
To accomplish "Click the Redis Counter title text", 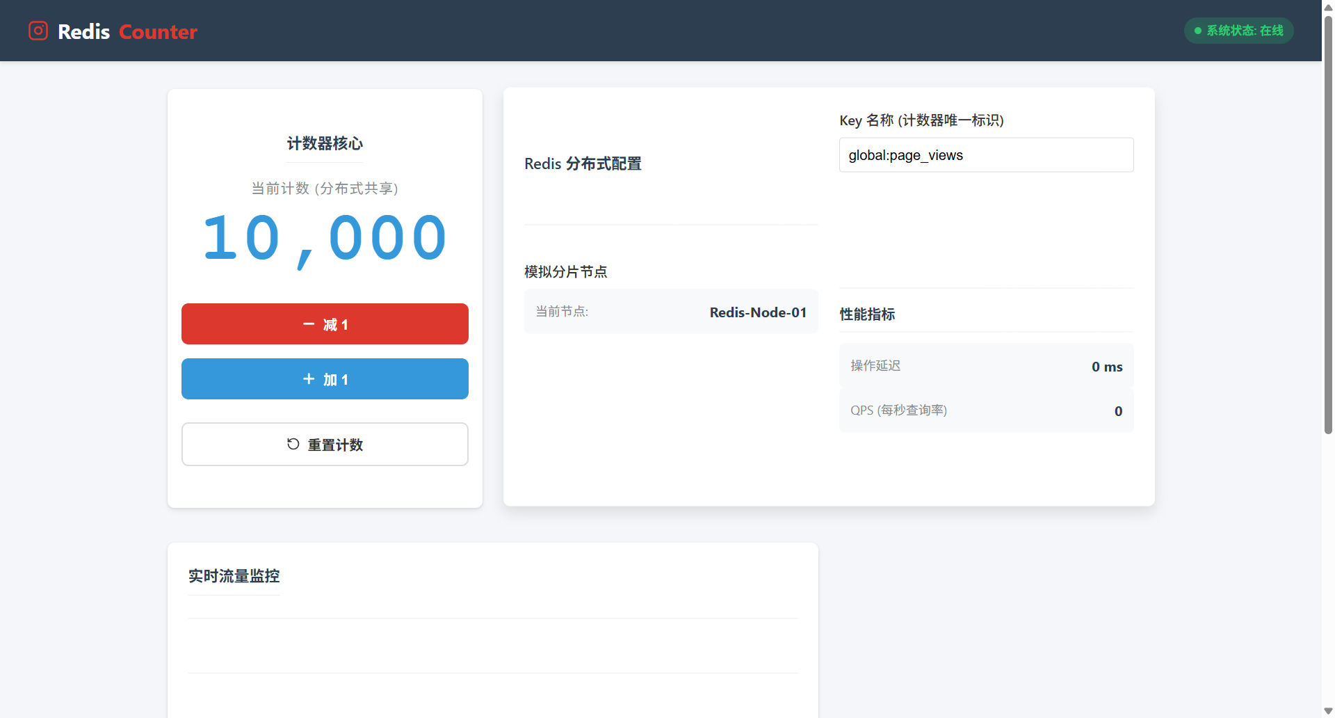I will pyautogui.click(x=127, y=32).
